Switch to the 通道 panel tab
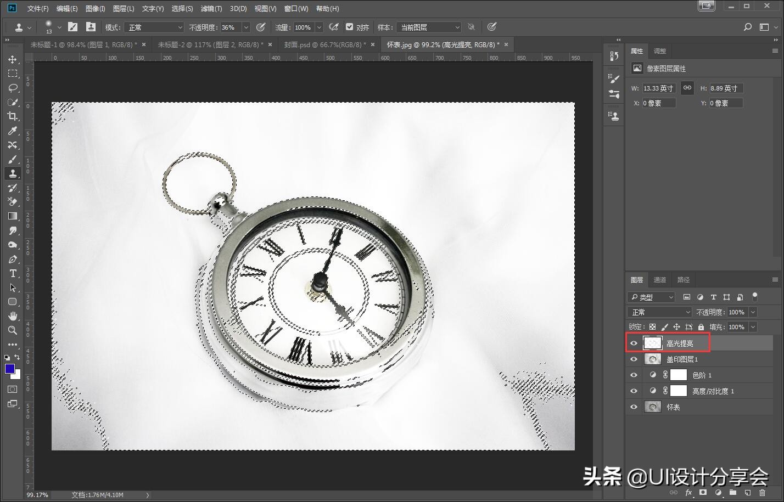784x502 pixels. [659, 280]
